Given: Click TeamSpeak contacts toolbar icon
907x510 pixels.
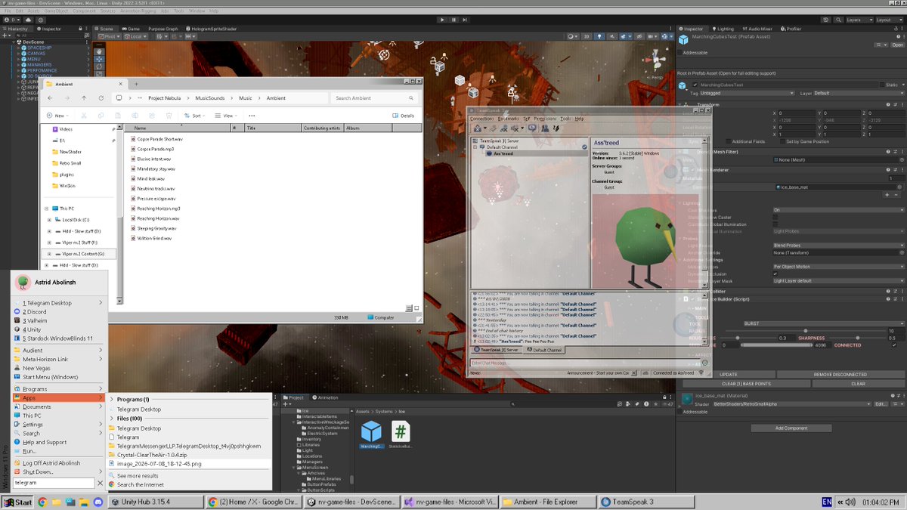Looking at the screenshot, I should coord(545,128).
